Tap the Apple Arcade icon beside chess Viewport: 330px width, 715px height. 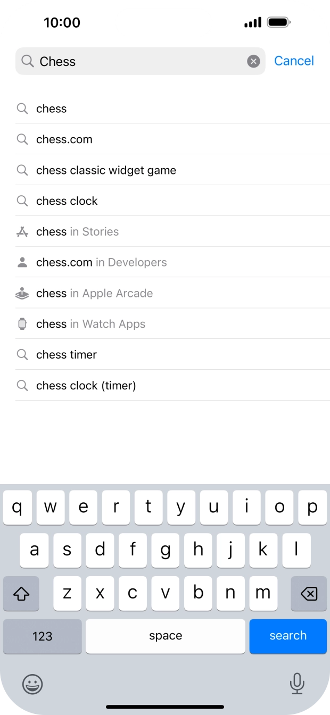point(22,293)
